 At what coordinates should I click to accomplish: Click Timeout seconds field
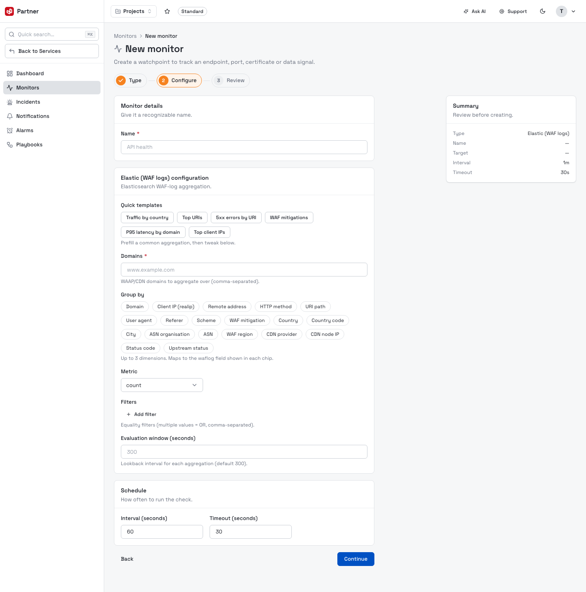251,532
